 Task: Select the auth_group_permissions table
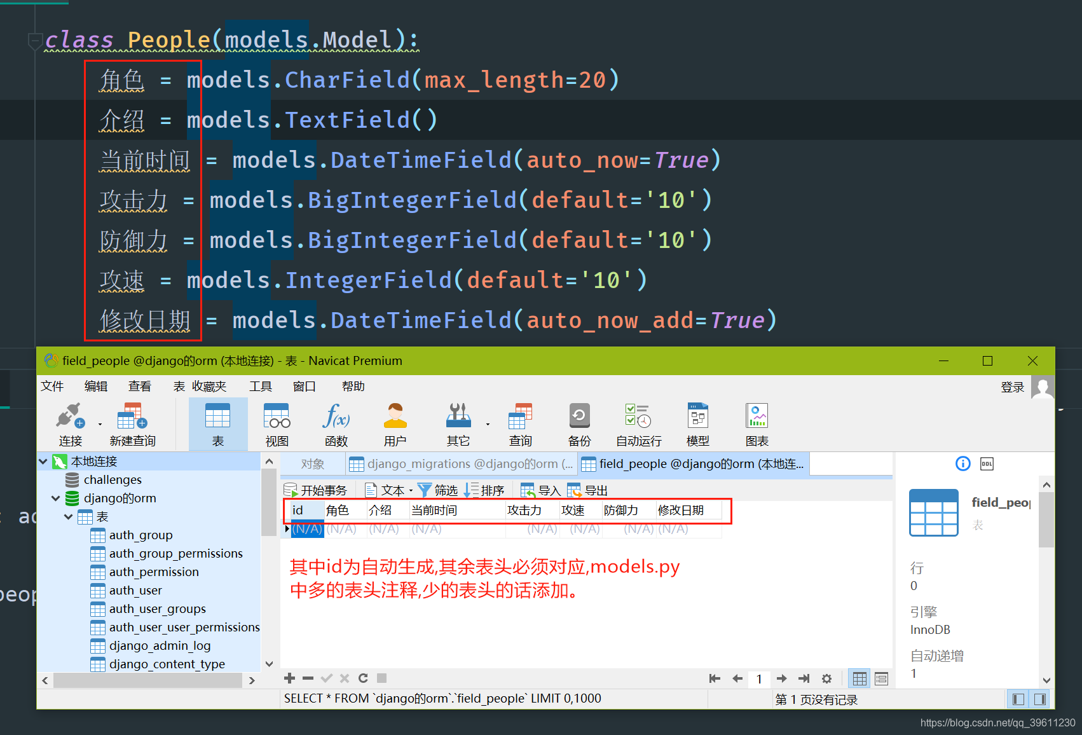[175, 553]
